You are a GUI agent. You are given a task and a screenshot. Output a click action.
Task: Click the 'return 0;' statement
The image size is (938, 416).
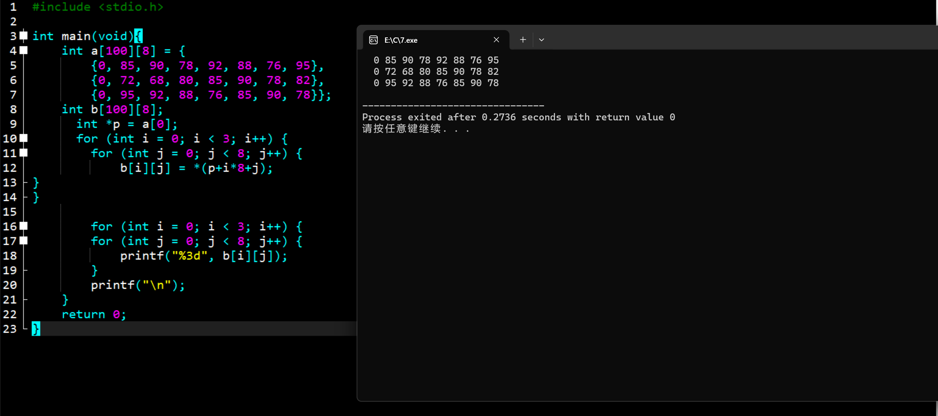pyautogui.click(x=94, y=314)
